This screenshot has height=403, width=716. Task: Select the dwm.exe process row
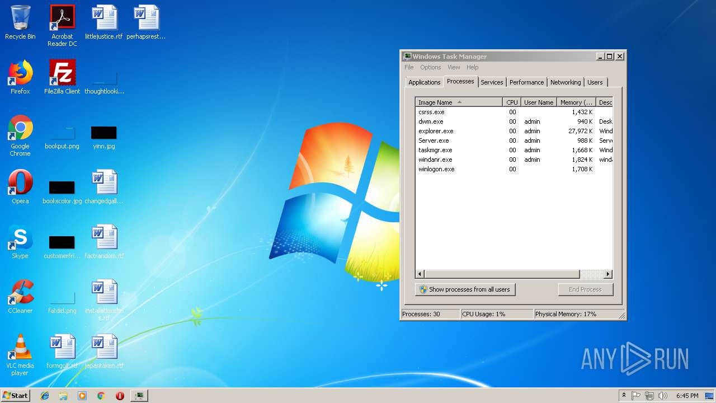pyautogui.click(x=514, y=121)
